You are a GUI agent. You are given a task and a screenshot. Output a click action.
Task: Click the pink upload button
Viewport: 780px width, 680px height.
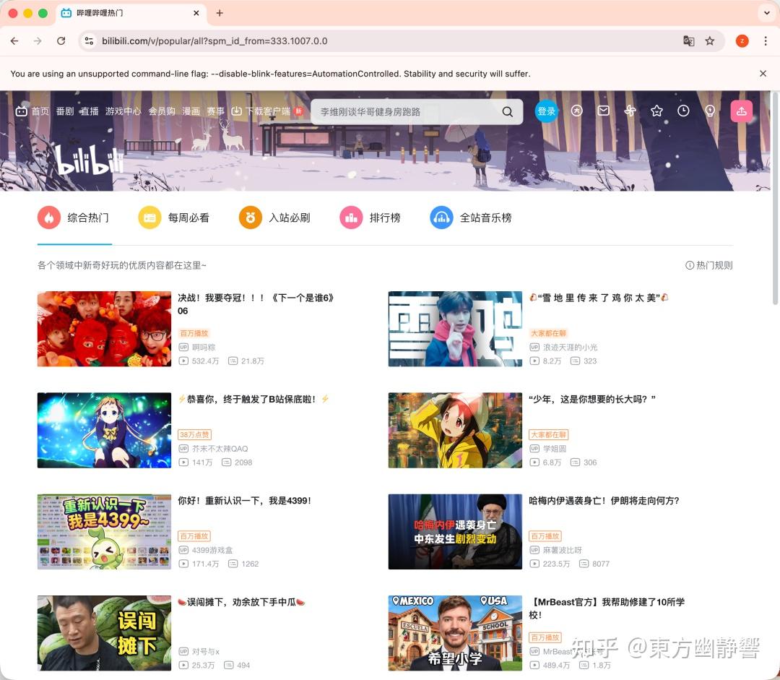click(x=741, y=111)
